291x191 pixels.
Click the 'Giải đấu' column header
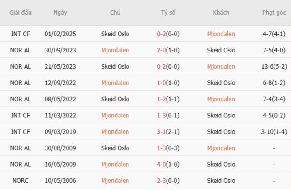tap(21, 13)
